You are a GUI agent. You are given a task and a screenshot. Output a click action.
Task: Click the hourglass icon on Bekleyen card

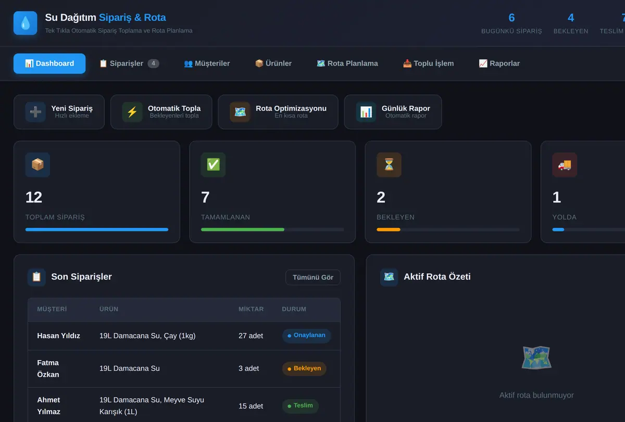point(389,165)
